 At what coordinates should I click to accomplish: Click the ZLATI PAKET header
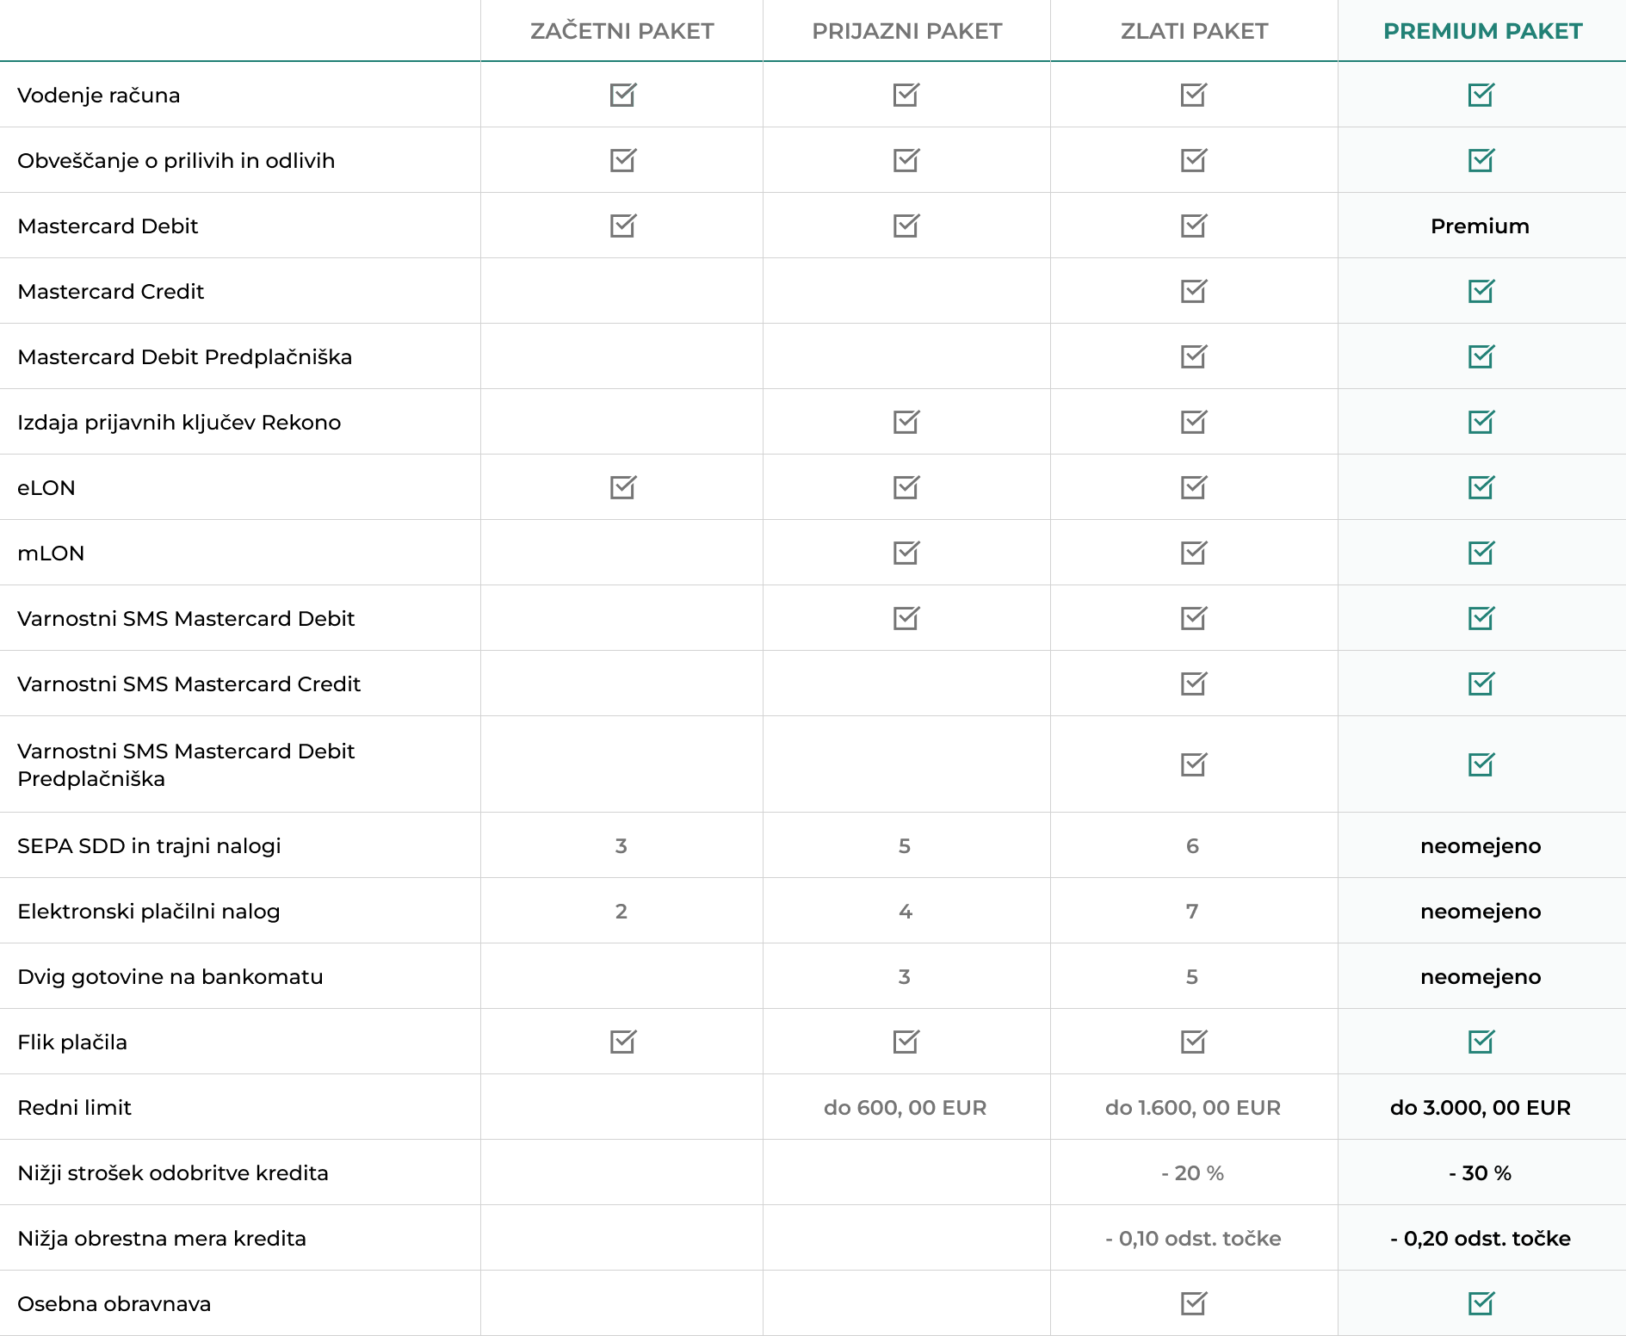(x=1194, y=31)
